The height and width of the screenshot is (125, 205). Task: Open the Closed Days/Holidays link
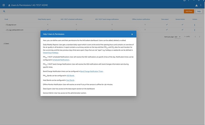click(x=51, y=53)
